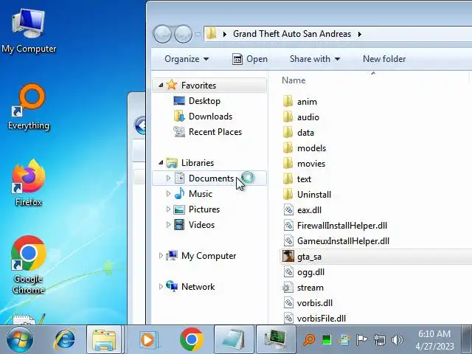Viewport: 472px width, 354px height.
Task: Open Chrome from the taskbar
Action: point(192,339)
